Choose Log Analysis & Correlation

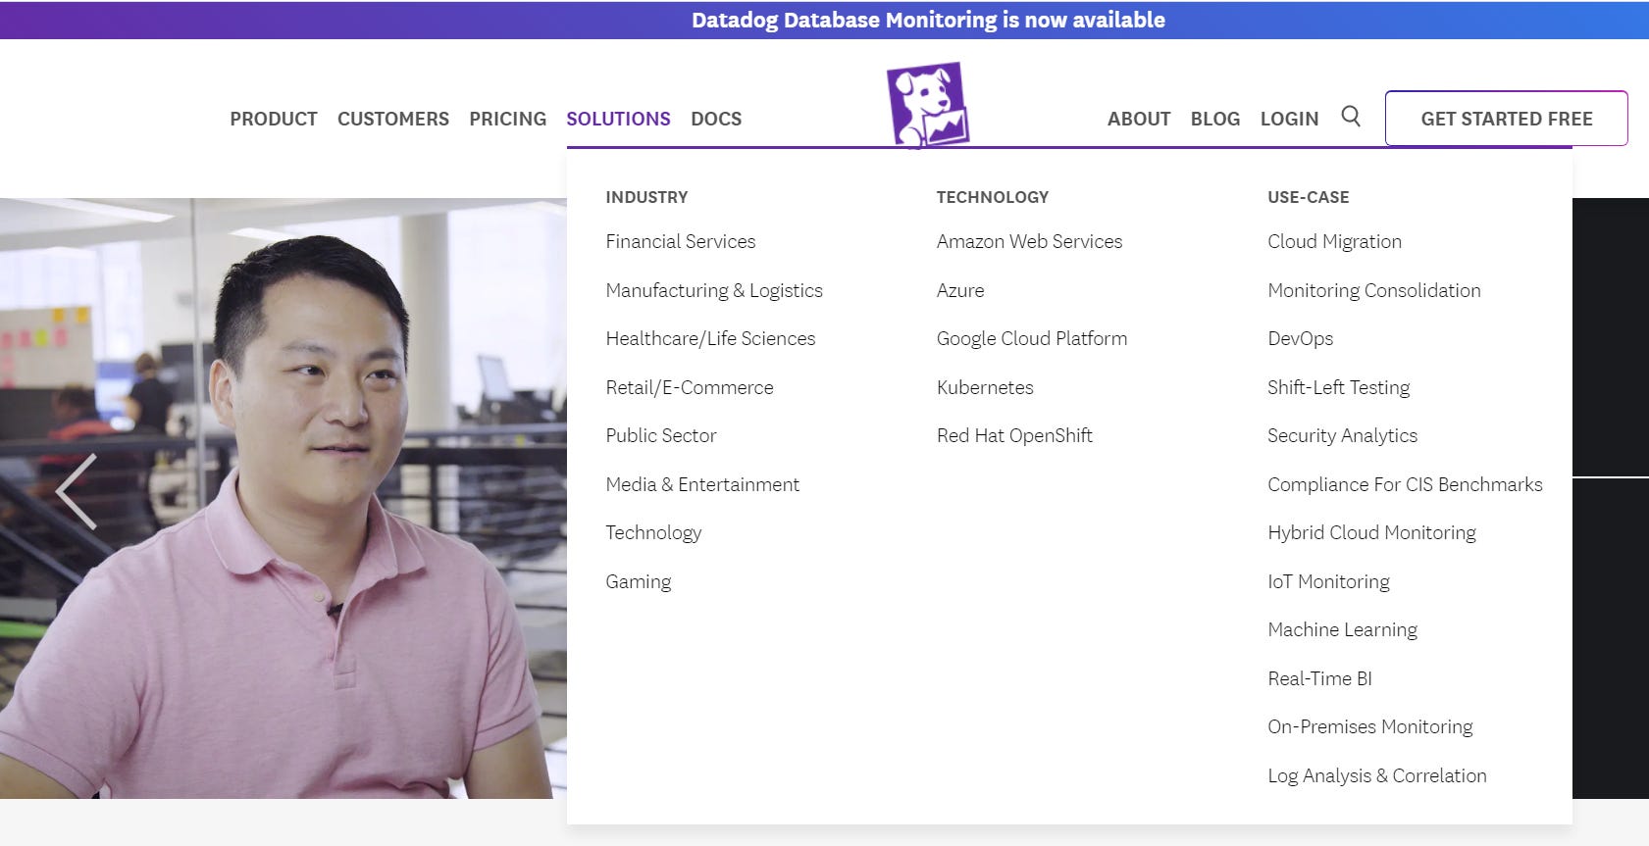click(1377, 775)
